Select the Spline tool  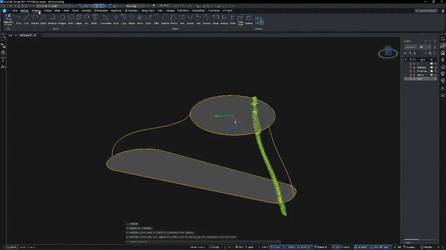point(43,19)
